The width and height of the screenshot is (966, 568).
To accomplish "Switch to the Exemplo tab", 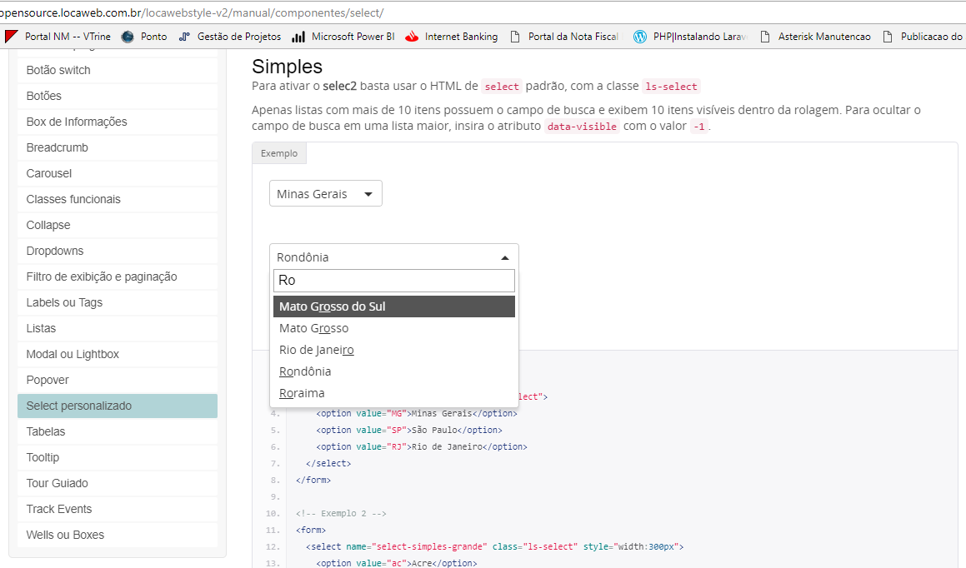I will (x=279, y=153).
